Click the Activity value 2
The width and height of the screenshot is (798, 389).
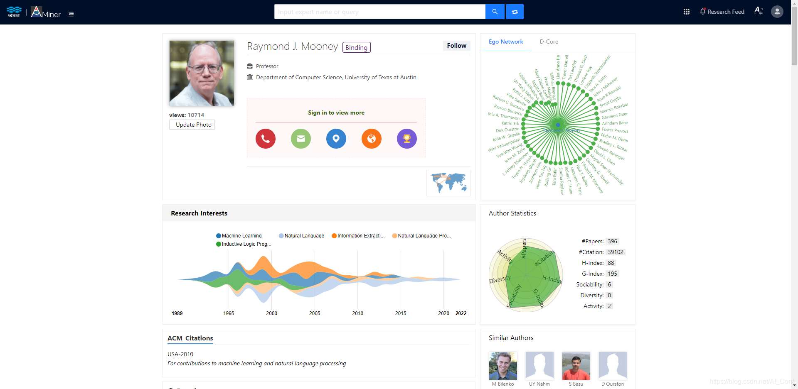pyautogui.click(x=609, y=306)
